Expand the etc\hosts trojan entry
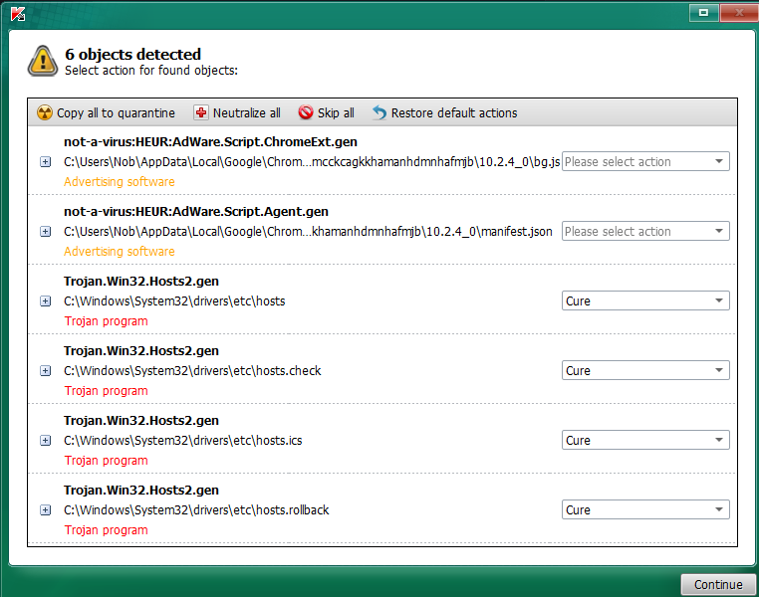Image resolution: width=759 pixels, height=597 pixels. tap(45, 301)
